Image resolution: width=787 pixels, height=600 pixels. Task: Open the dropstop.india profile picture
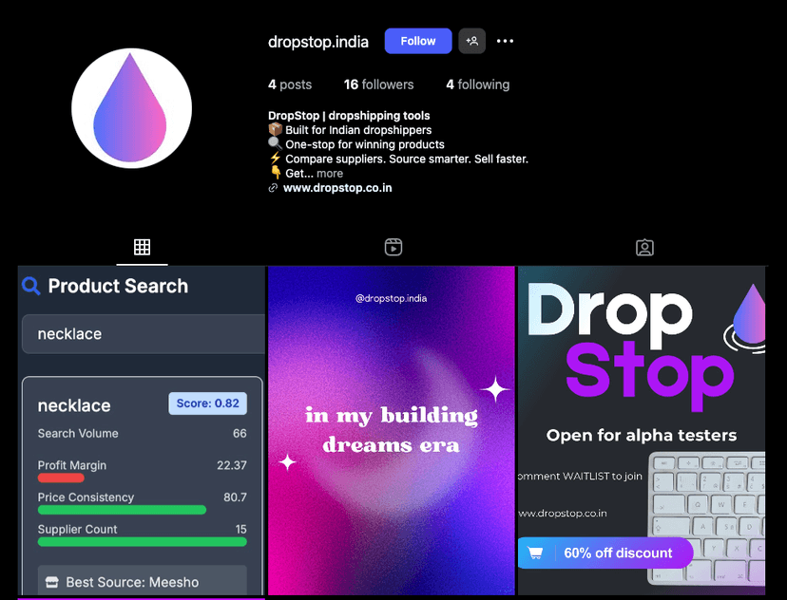click(131, 107)
